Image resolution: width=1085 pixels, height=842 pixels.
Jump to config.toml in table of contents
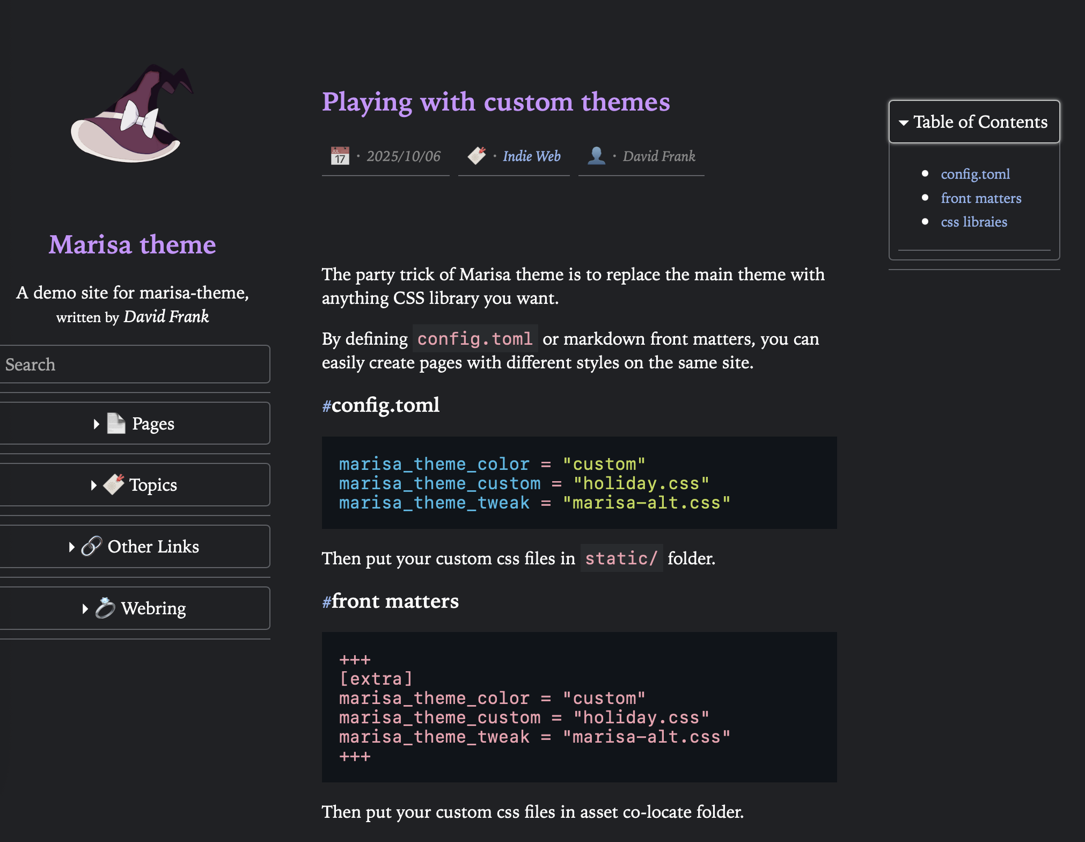tap(975, 174)
